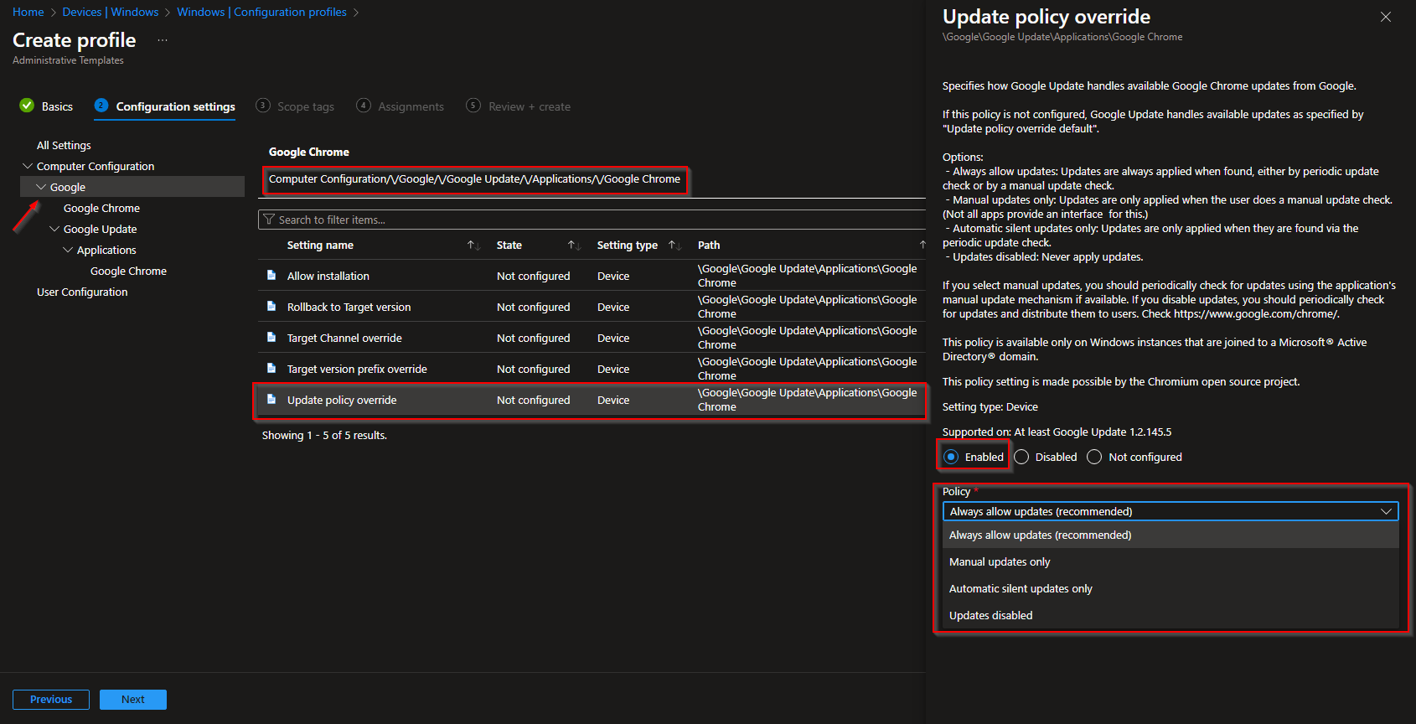The image size is (1416, 724).
Task: Click the document icon for Target Channel override
Action: pos(271,337)
